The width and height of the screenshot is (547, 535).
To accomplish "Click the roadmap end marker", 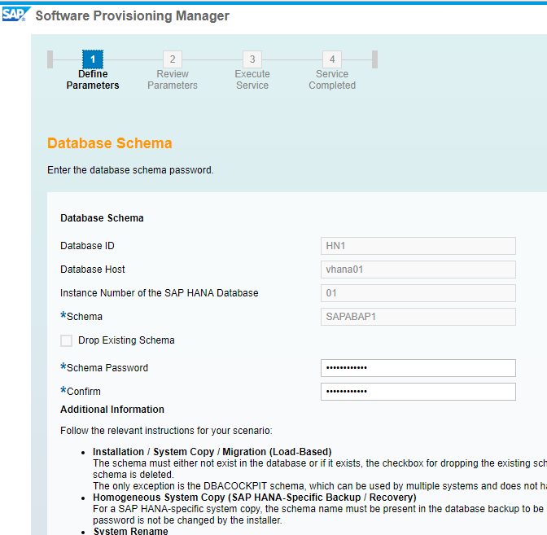I will 374,59.
